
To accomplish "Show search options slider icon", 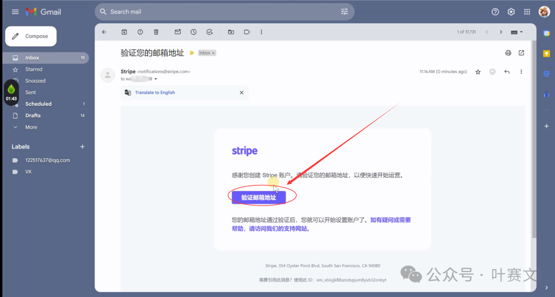I will click(344, 12).
